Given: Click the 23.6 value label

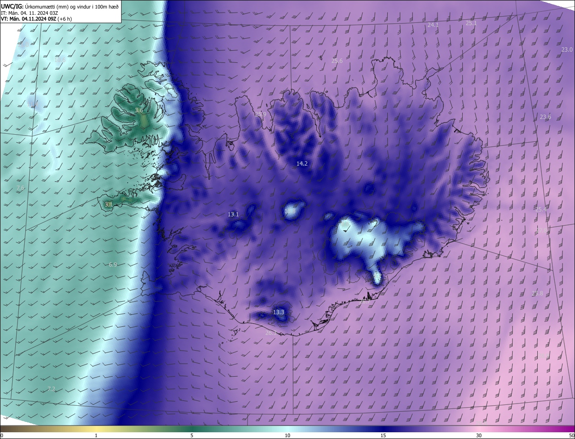Looking at the screenshot, I should (x=545, y=117).
